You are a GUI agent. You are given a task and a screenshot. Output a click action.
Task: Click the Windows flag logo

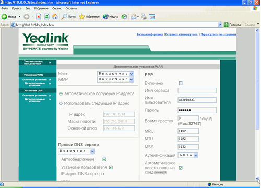[x=255, y=8]
